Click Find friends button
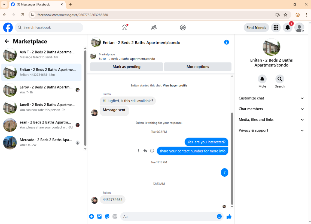The image size is (311, 224). (256, 27)
